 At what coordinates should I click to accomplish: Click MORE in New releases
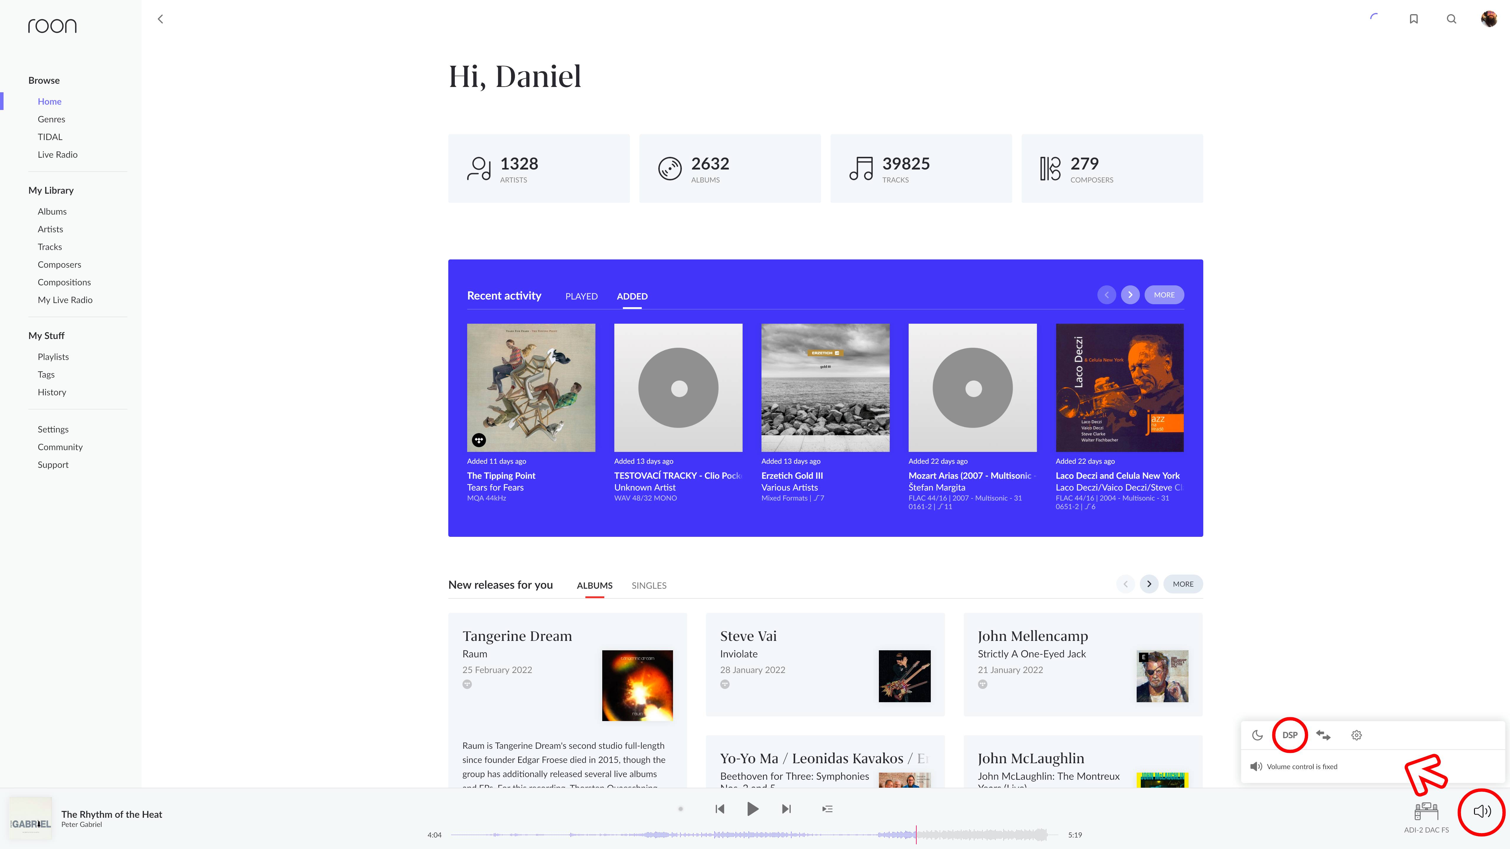coord(1183,584)
